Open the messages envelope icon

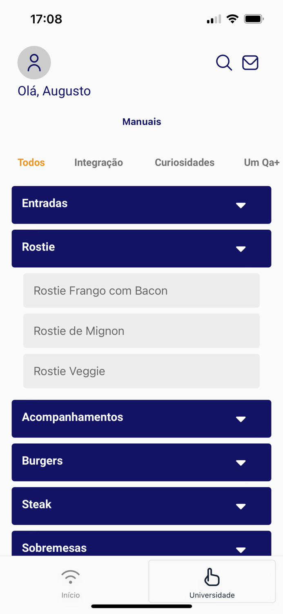point(250,63)
